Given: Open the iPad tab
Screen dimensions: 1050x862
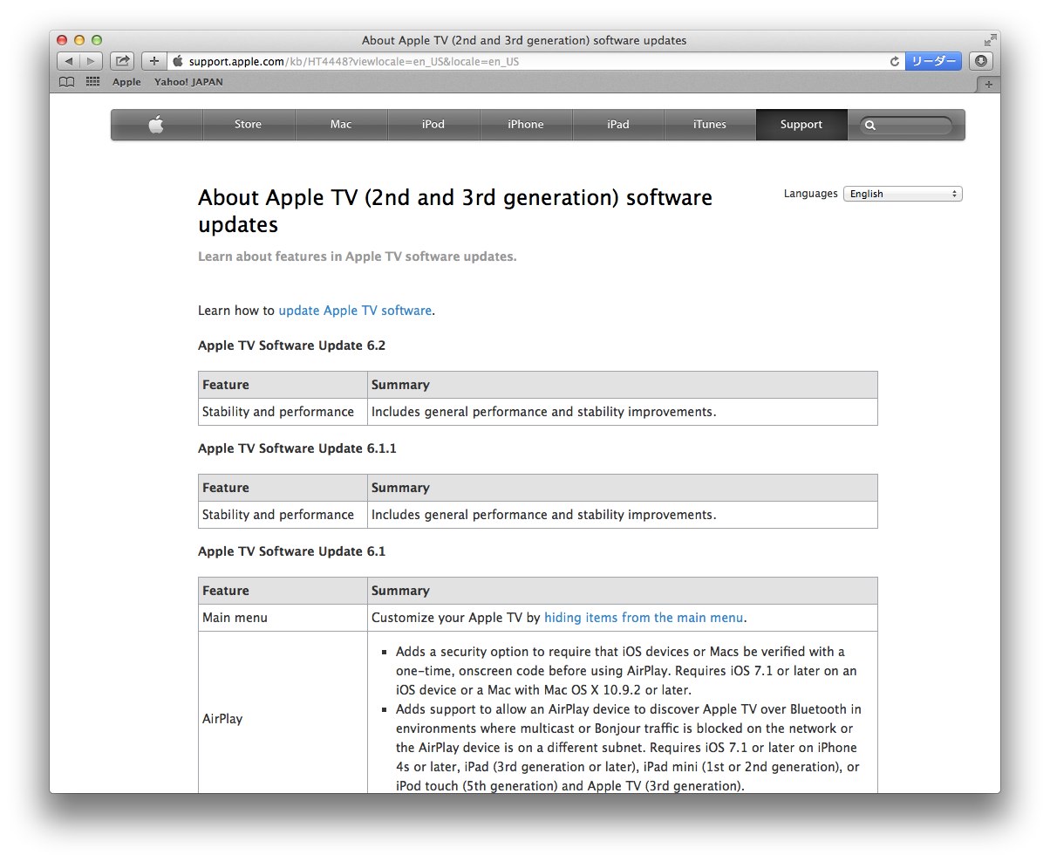Looking at the screenshot, I should [618, 125].
